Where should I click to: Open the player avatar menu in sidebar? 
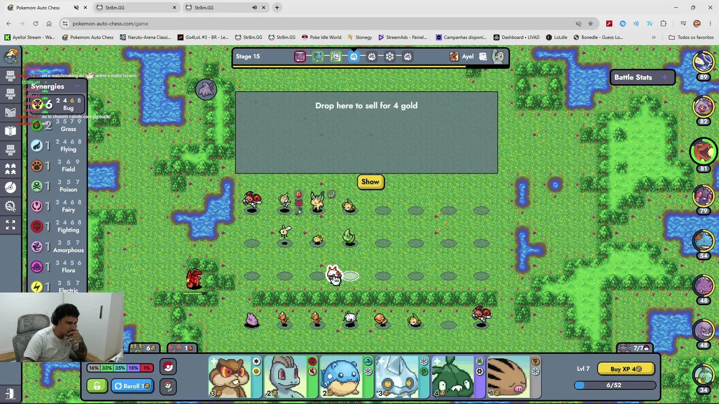[11, 56]
